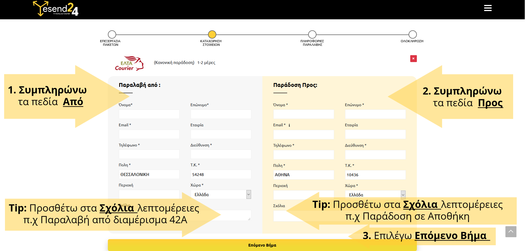525x251 pixels.
Task: Click sender Τ.Κ. field with 54248
Action: 221,174
